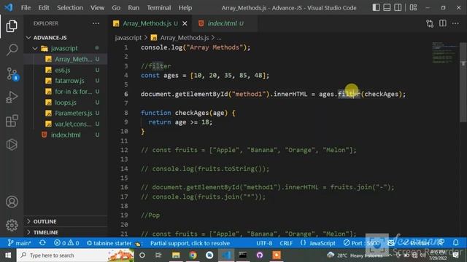Open the Extensions view
467x262 pixels.
12,121
